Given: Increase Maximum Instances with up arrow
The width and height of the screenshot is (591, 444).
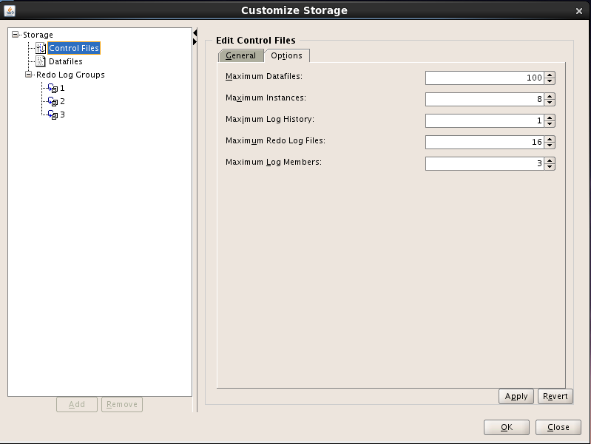Looking at the screenshot, I should pos(550,96).
